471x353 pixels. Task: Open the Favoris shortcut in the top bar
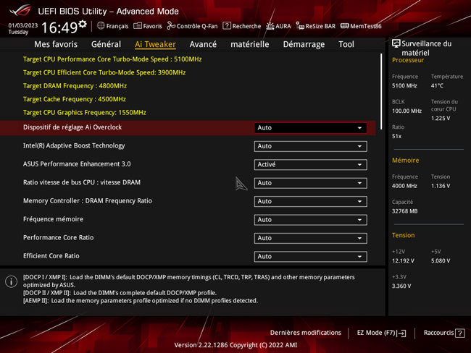pos(147,26)
